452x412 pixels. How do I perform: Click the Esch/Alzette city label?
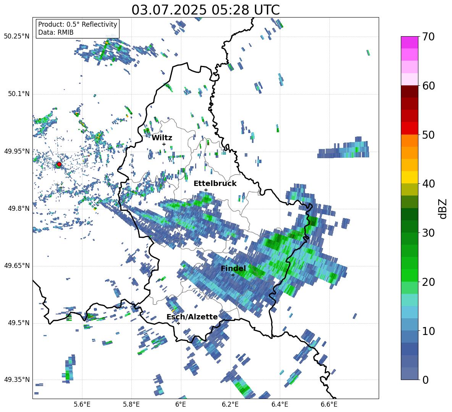192,317
